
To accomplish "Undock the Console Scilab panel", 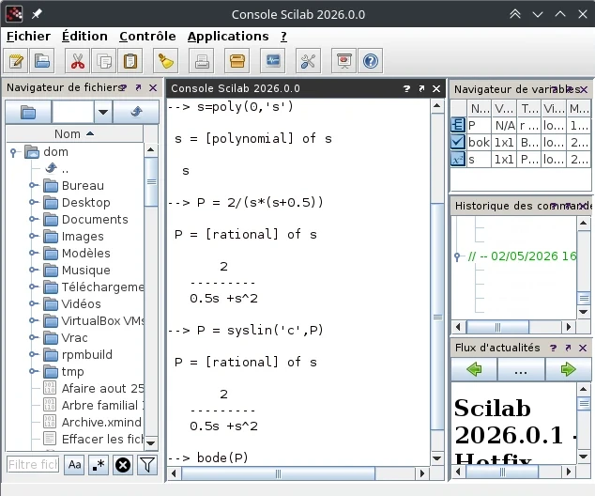I will point(421,88).
